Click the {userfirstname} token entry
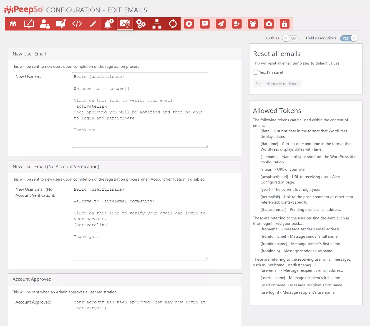Viewport: 370px width, 326px height. tap(301, 285)
